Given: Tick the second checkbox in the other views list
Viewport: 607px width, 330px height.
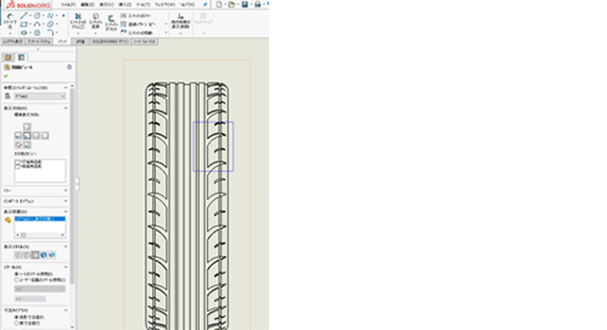Looking at the screenshot, I should tap(17, 166).
